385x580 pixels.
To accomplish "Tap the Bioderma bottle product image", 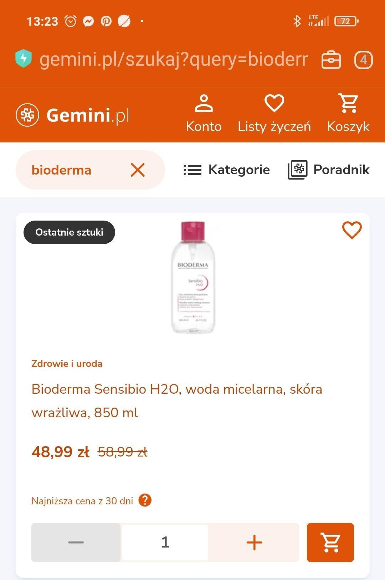I will (x=193, y=278).
